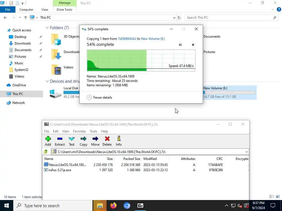Open Firefox from the taskbar
Viewport: 282px width, 211px height.
pos(113,206)
